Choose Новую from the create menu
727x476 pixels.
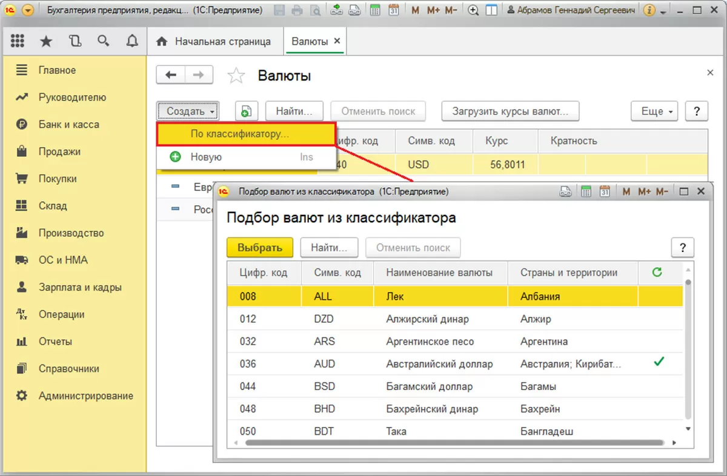(x=206, y=157)
